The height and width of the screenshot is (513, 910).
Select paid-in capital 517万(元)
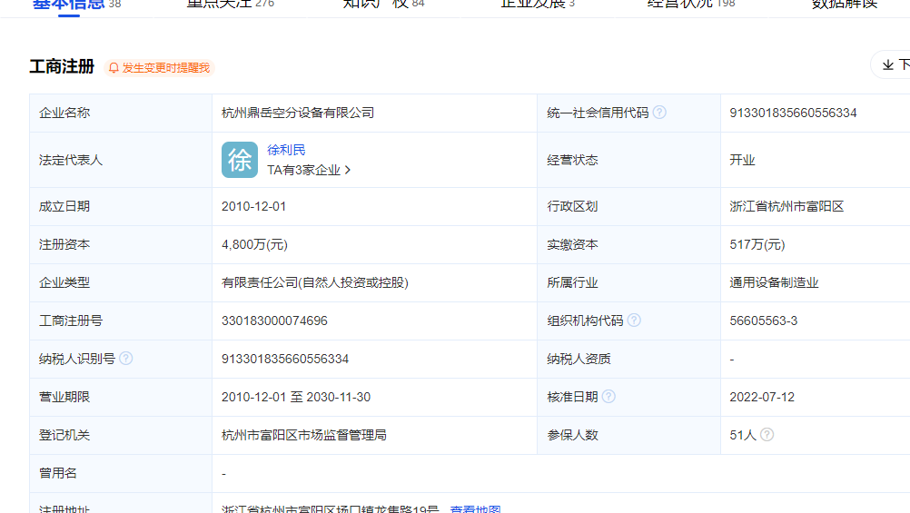pyautogui.click(x=757, y=244)
